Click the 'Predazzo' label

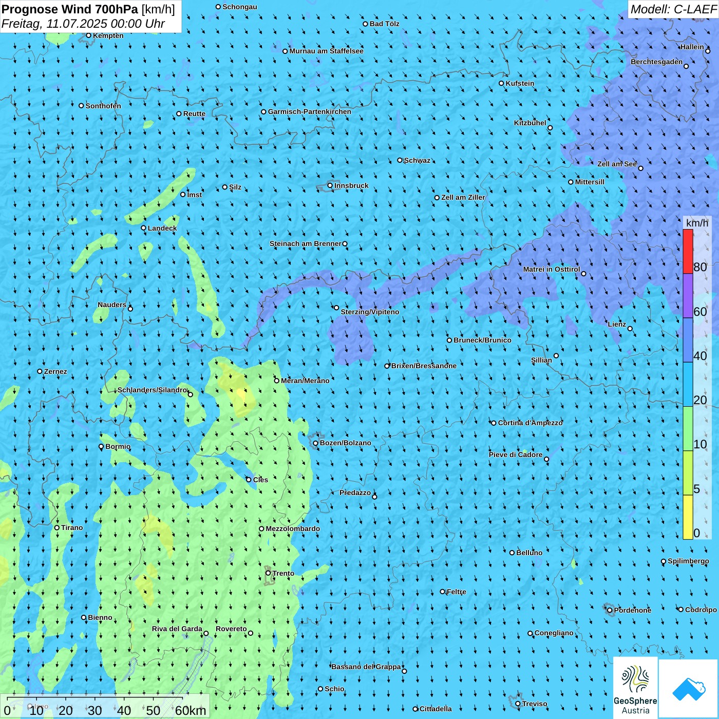(x=355, y=493)
